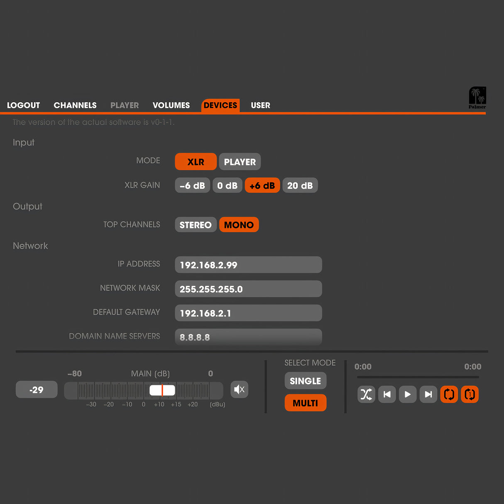Viewport: 504px width, 504px height.
Task: Open the USER tab
Action: click(260, 105)
